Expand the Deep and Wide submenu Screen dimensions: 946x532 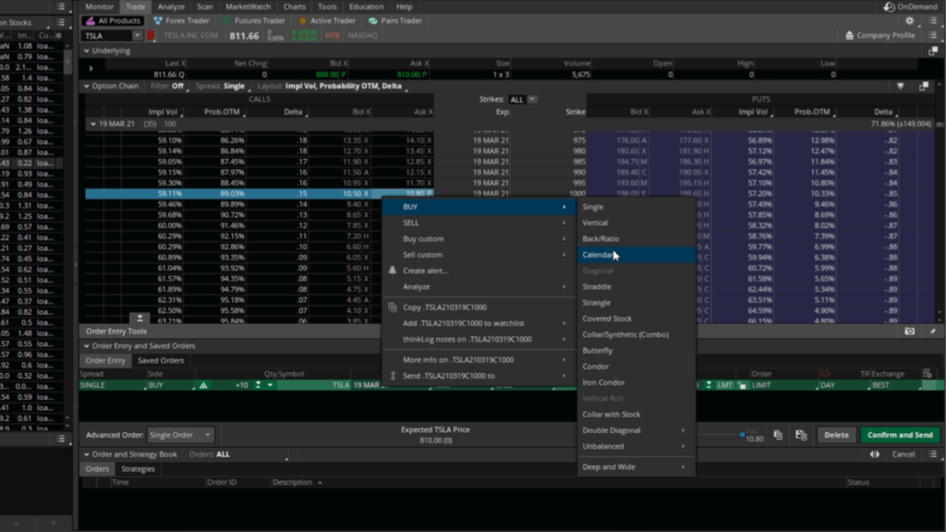click(636, 466)
